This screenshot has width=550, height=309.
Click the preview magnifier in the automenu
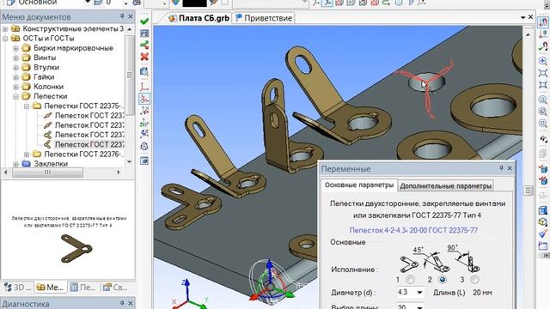[x=144, y=72]
